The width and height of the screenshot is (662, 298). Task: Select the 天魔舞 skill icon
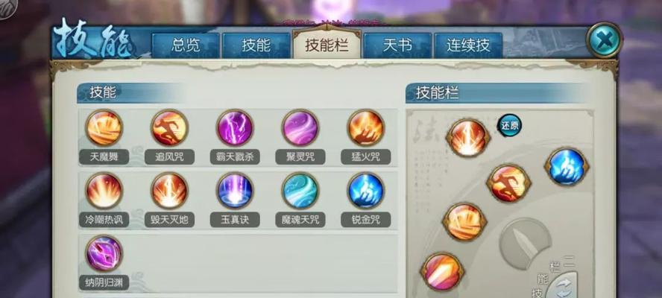pos(104,128)
